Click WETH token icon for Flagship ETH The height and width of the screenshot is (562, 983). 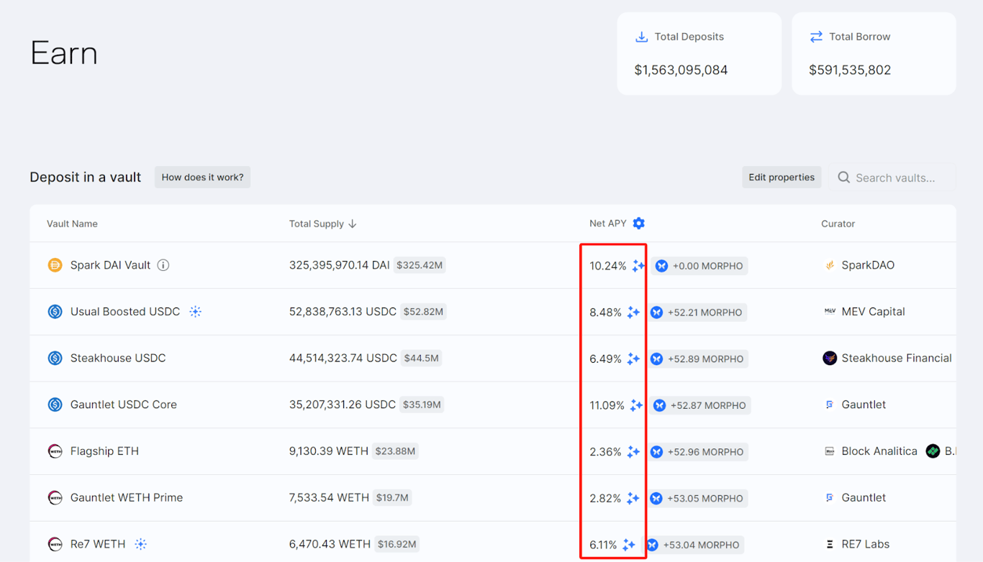tap(55, 451)
